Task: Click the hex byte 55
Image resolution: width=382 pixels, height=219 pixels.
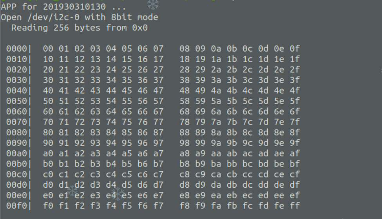Action: [127, 101]
